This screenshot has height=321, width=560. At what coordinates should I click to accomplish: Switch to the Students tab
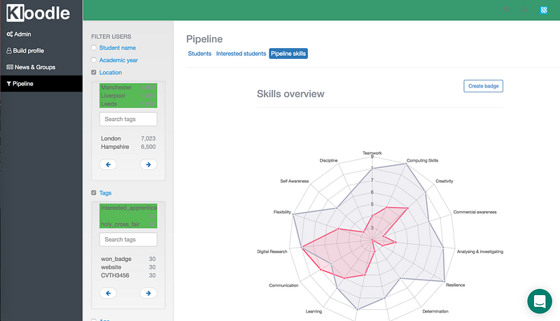199,53
